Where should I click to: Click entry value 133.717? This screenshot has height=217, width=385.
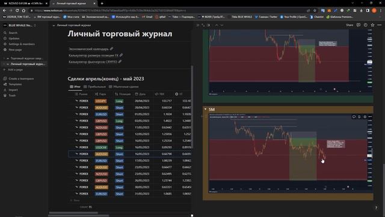[167, 101]
